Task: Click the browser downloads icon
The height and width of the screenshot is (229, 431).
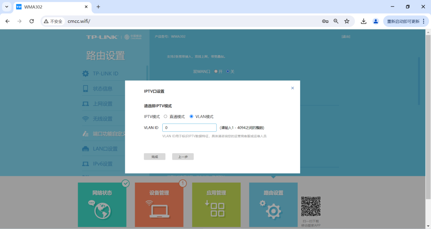Action: click(x=364, y=21)
